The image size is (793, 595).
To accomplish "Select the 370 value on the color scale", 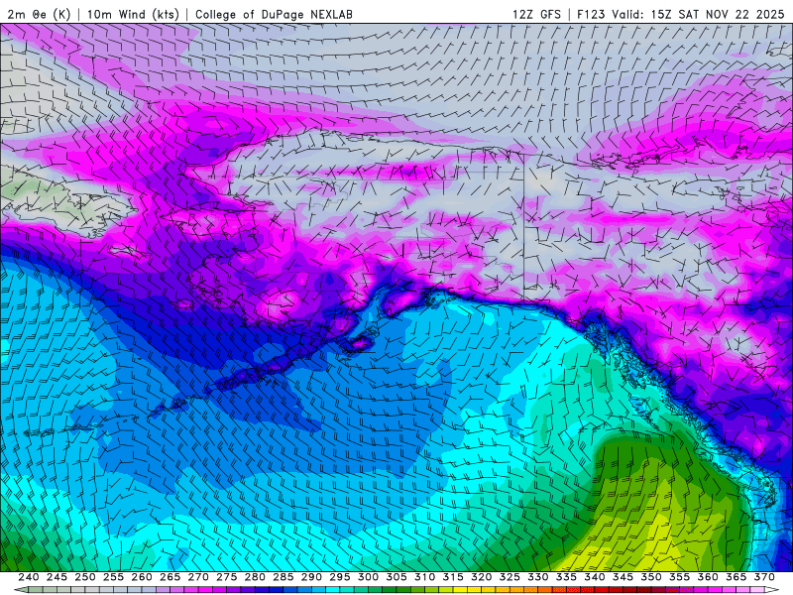I will pos(764,577).
